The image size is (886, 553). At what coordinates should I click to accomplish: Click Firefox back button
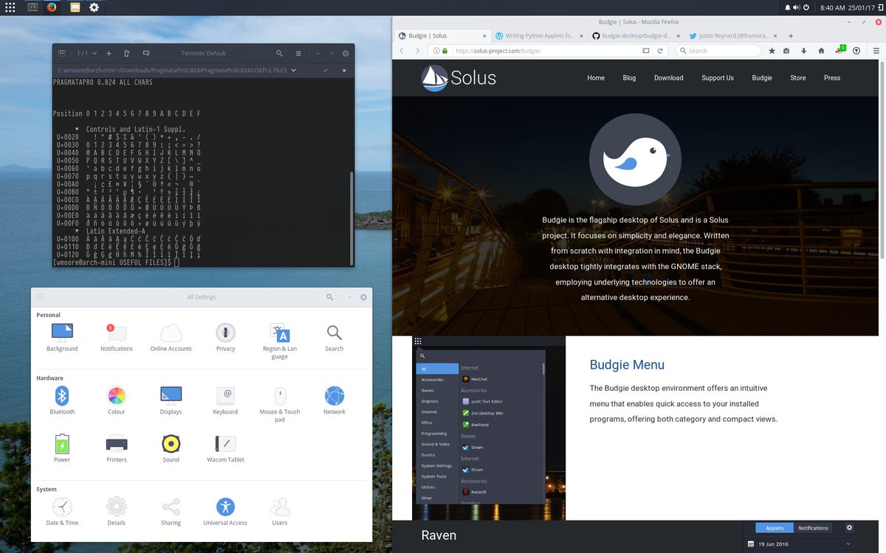[402, 51]
